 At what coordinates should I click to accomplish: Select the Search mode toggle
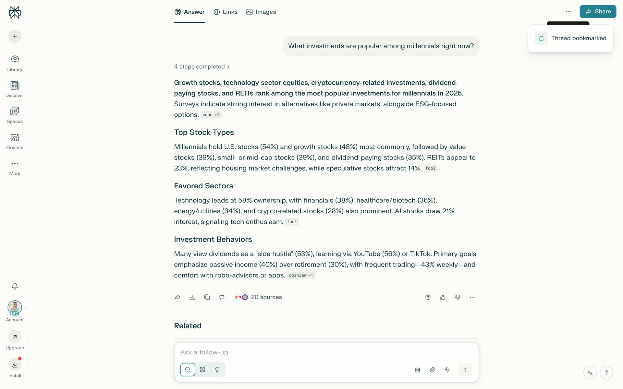pyautogui.click(x=188, y=370)
